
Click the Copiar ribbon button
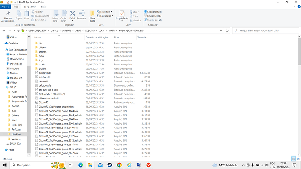(x=19, y=15)
